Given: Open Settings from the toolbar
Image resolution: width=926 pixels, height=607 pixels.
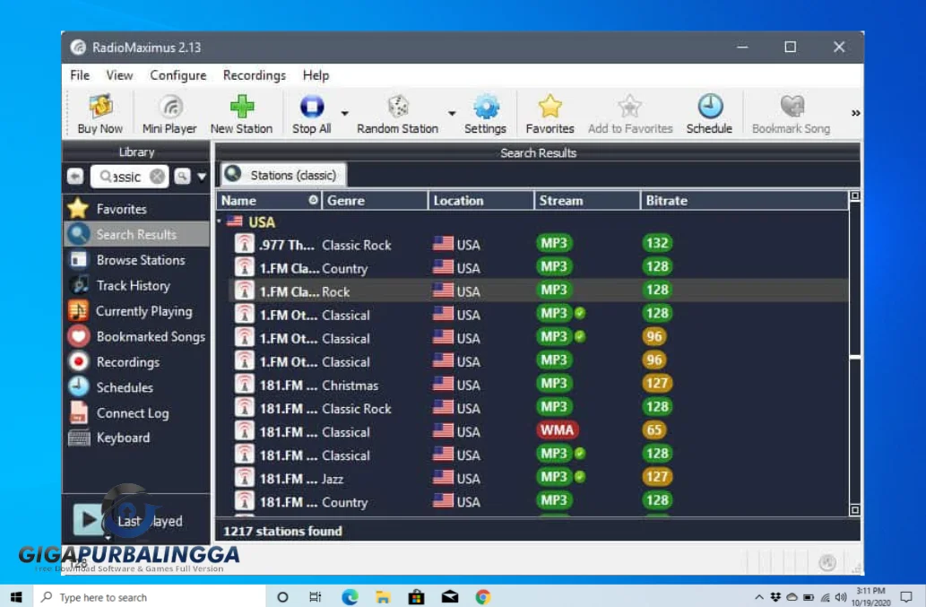Looking at the screenshot, I should tap(485, 114).
